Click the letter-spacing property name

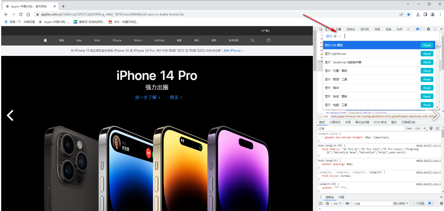point(333,164)
